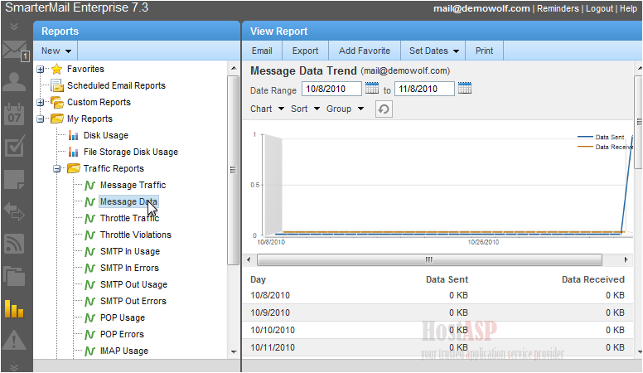Click the Print toolbar button
This screenshot has width=643, height=373.
click(484, 51)
